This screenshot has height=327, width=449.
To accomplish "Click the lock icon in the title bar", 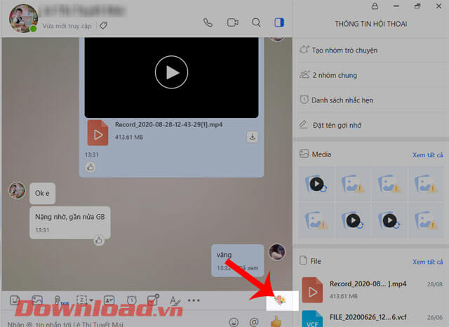I will [x=375, y=6].
